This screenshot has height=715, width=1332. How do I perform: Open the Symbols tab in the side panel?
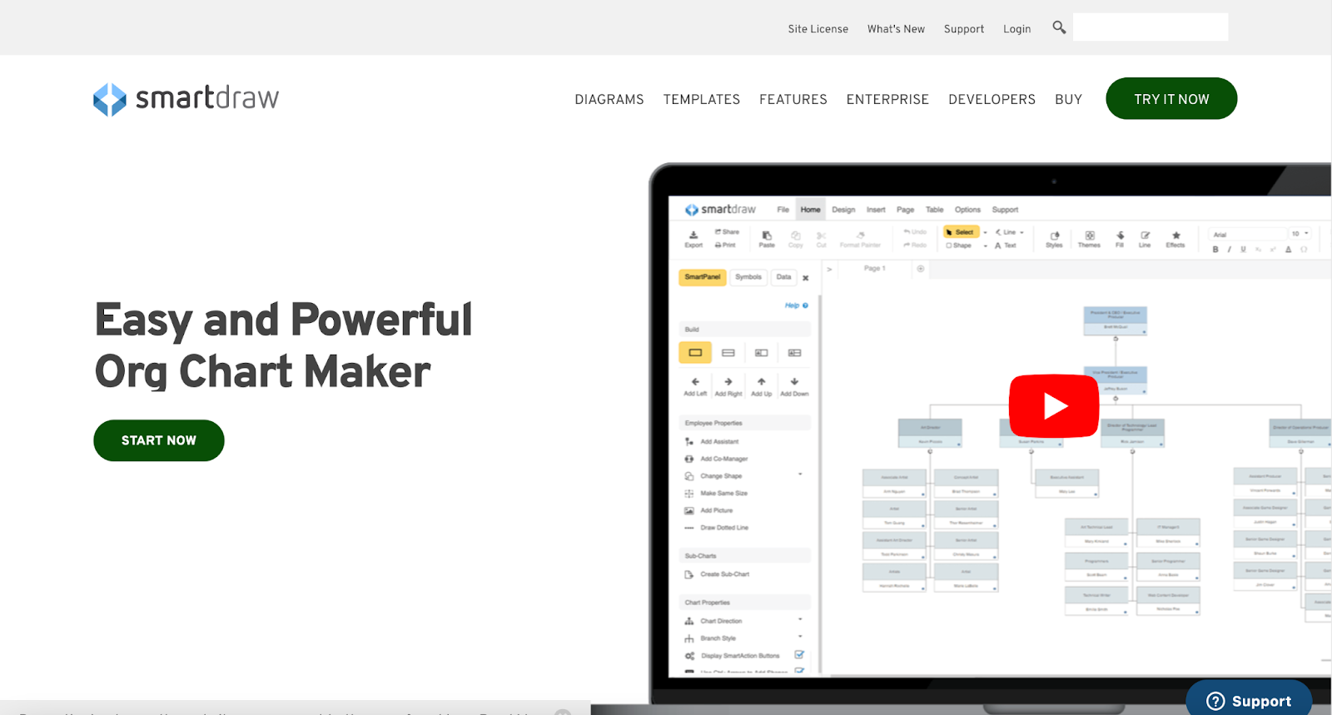(x=748, y=277)
